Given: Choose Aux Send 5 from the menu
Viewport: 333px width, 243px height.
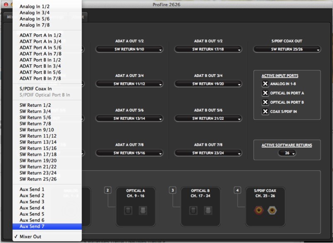Looking at the screenshot, I should [x=47, y=214].
